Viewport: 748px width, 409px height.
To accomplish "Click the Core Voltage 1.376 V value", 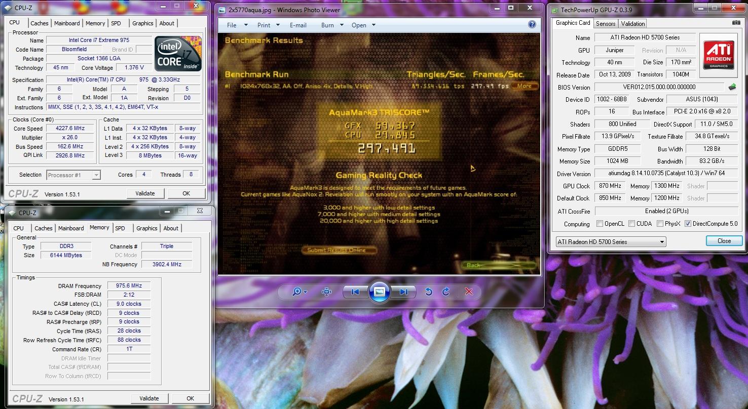I will (134, 67).
